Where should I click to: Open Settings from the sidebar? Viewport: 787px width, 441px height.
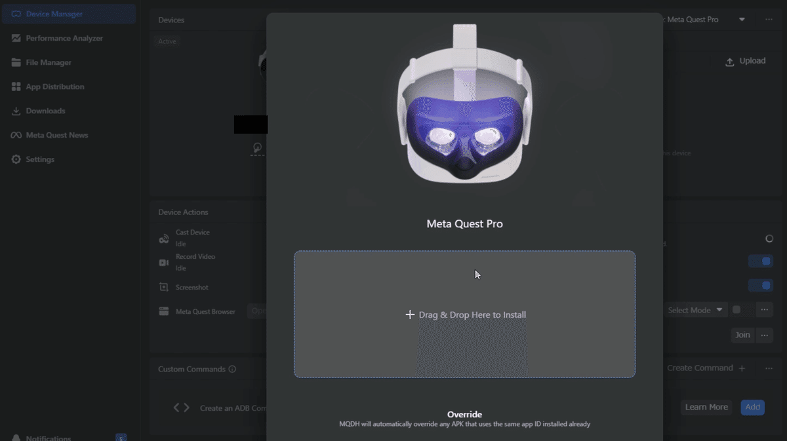coord(40,159)
